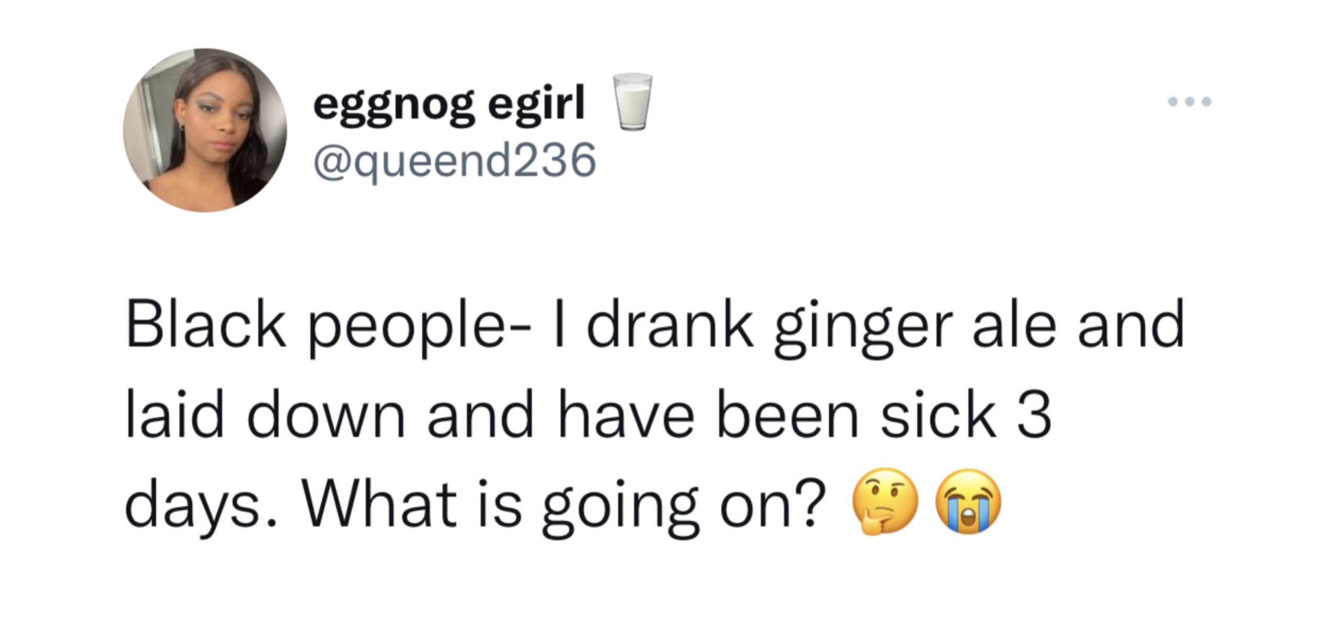Click the word "ginger" in the tweet
Image resolution: width=1341 pixels, height=636 pixels.
(862, 329)
